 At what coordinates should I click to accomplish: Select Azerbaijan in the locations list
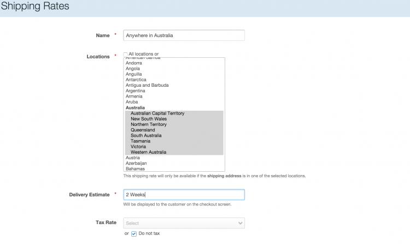pos(174,163)
